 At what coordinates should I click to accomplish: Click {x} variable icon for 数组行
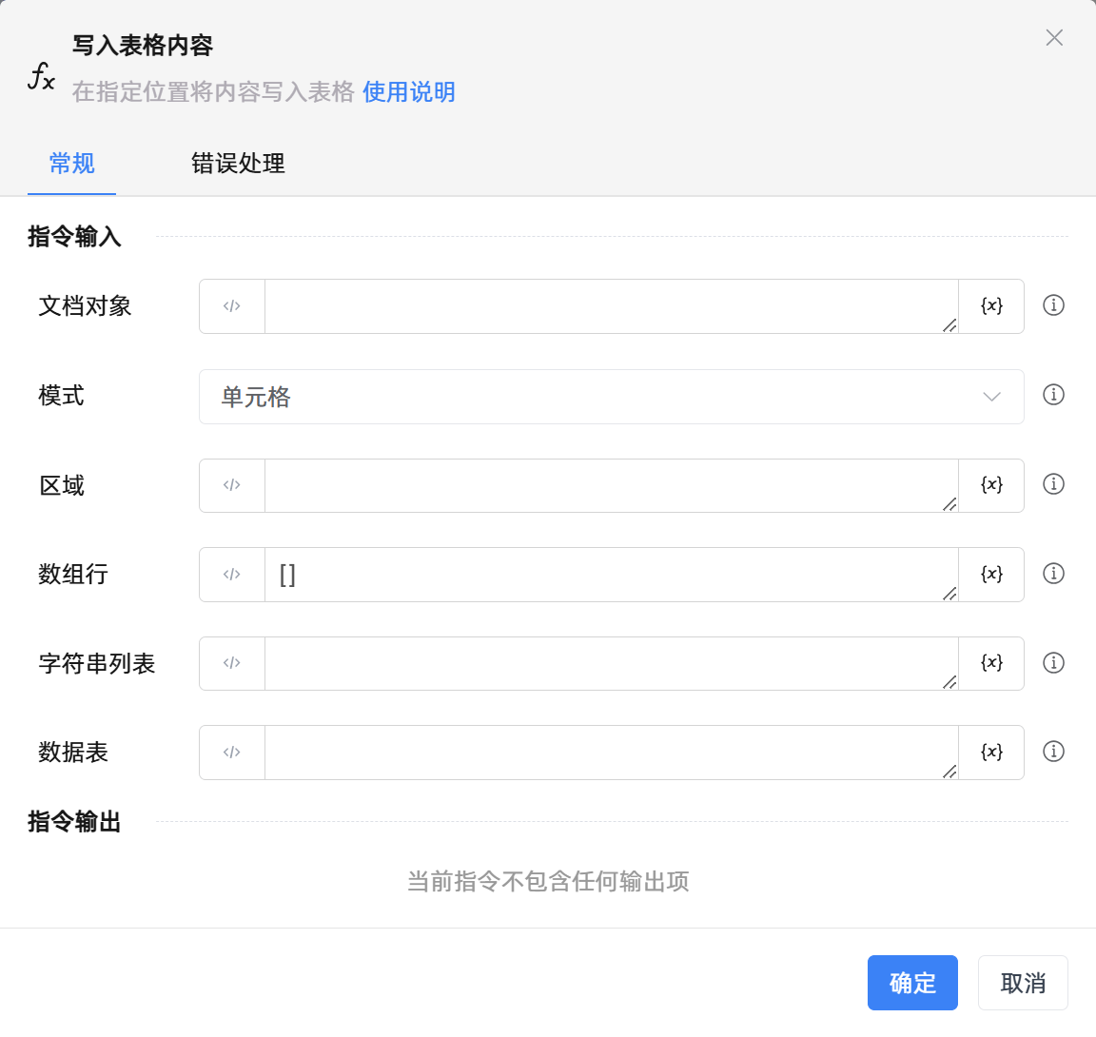[991, 574]
